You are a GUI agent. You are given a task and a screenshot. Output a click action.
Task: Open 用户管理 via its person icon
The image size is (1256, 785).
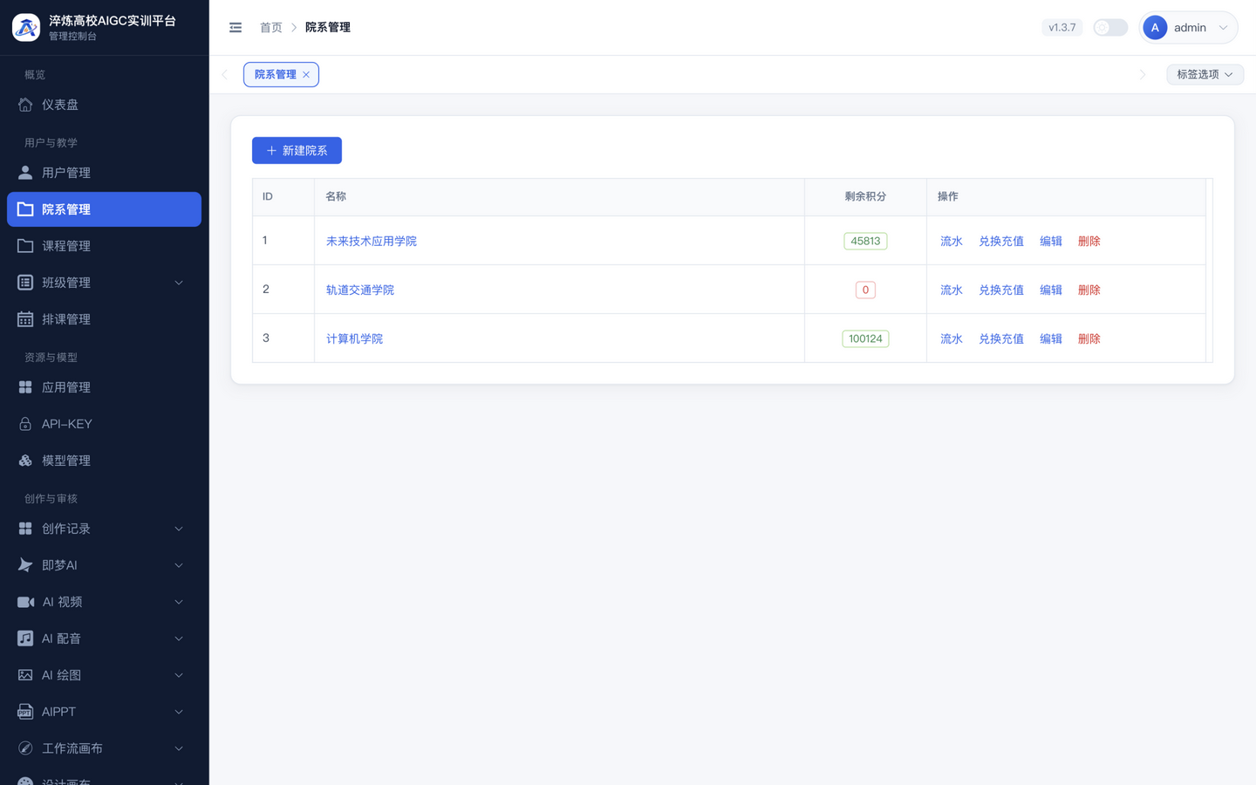tap(25, 173)
